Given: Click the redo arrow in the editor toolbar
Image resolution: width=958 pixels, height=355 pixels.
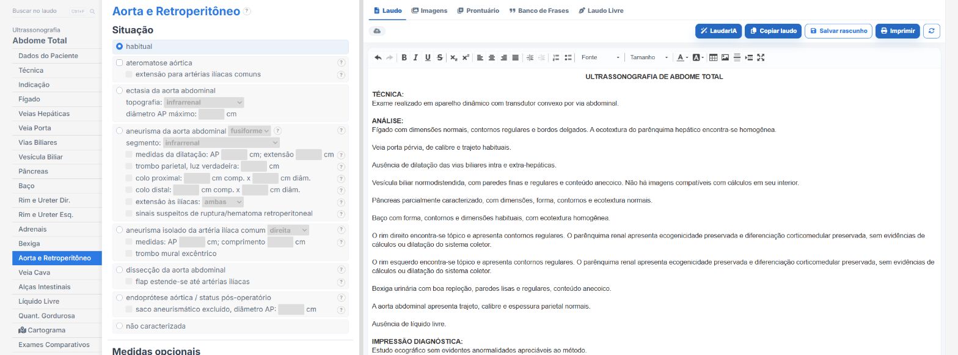Looking at the screenshot, I should point(390,57).
